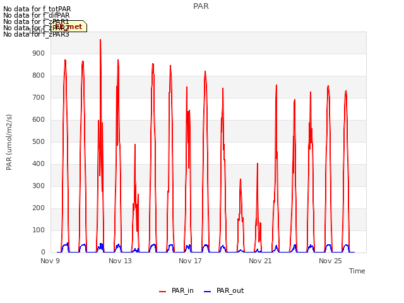Click the 100 y-axis tick label

39,230
